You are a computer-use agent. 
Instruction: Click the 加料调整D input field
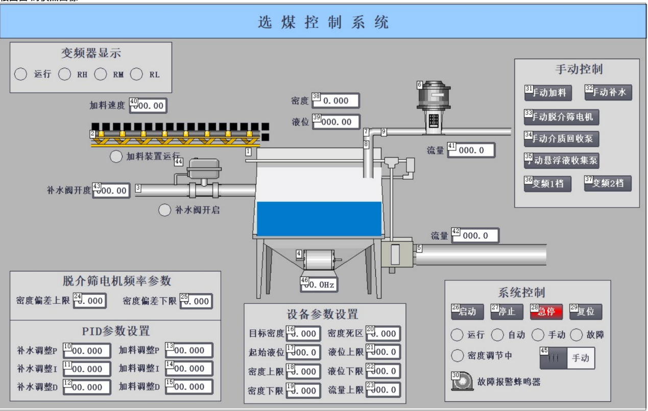pos(188,387)
